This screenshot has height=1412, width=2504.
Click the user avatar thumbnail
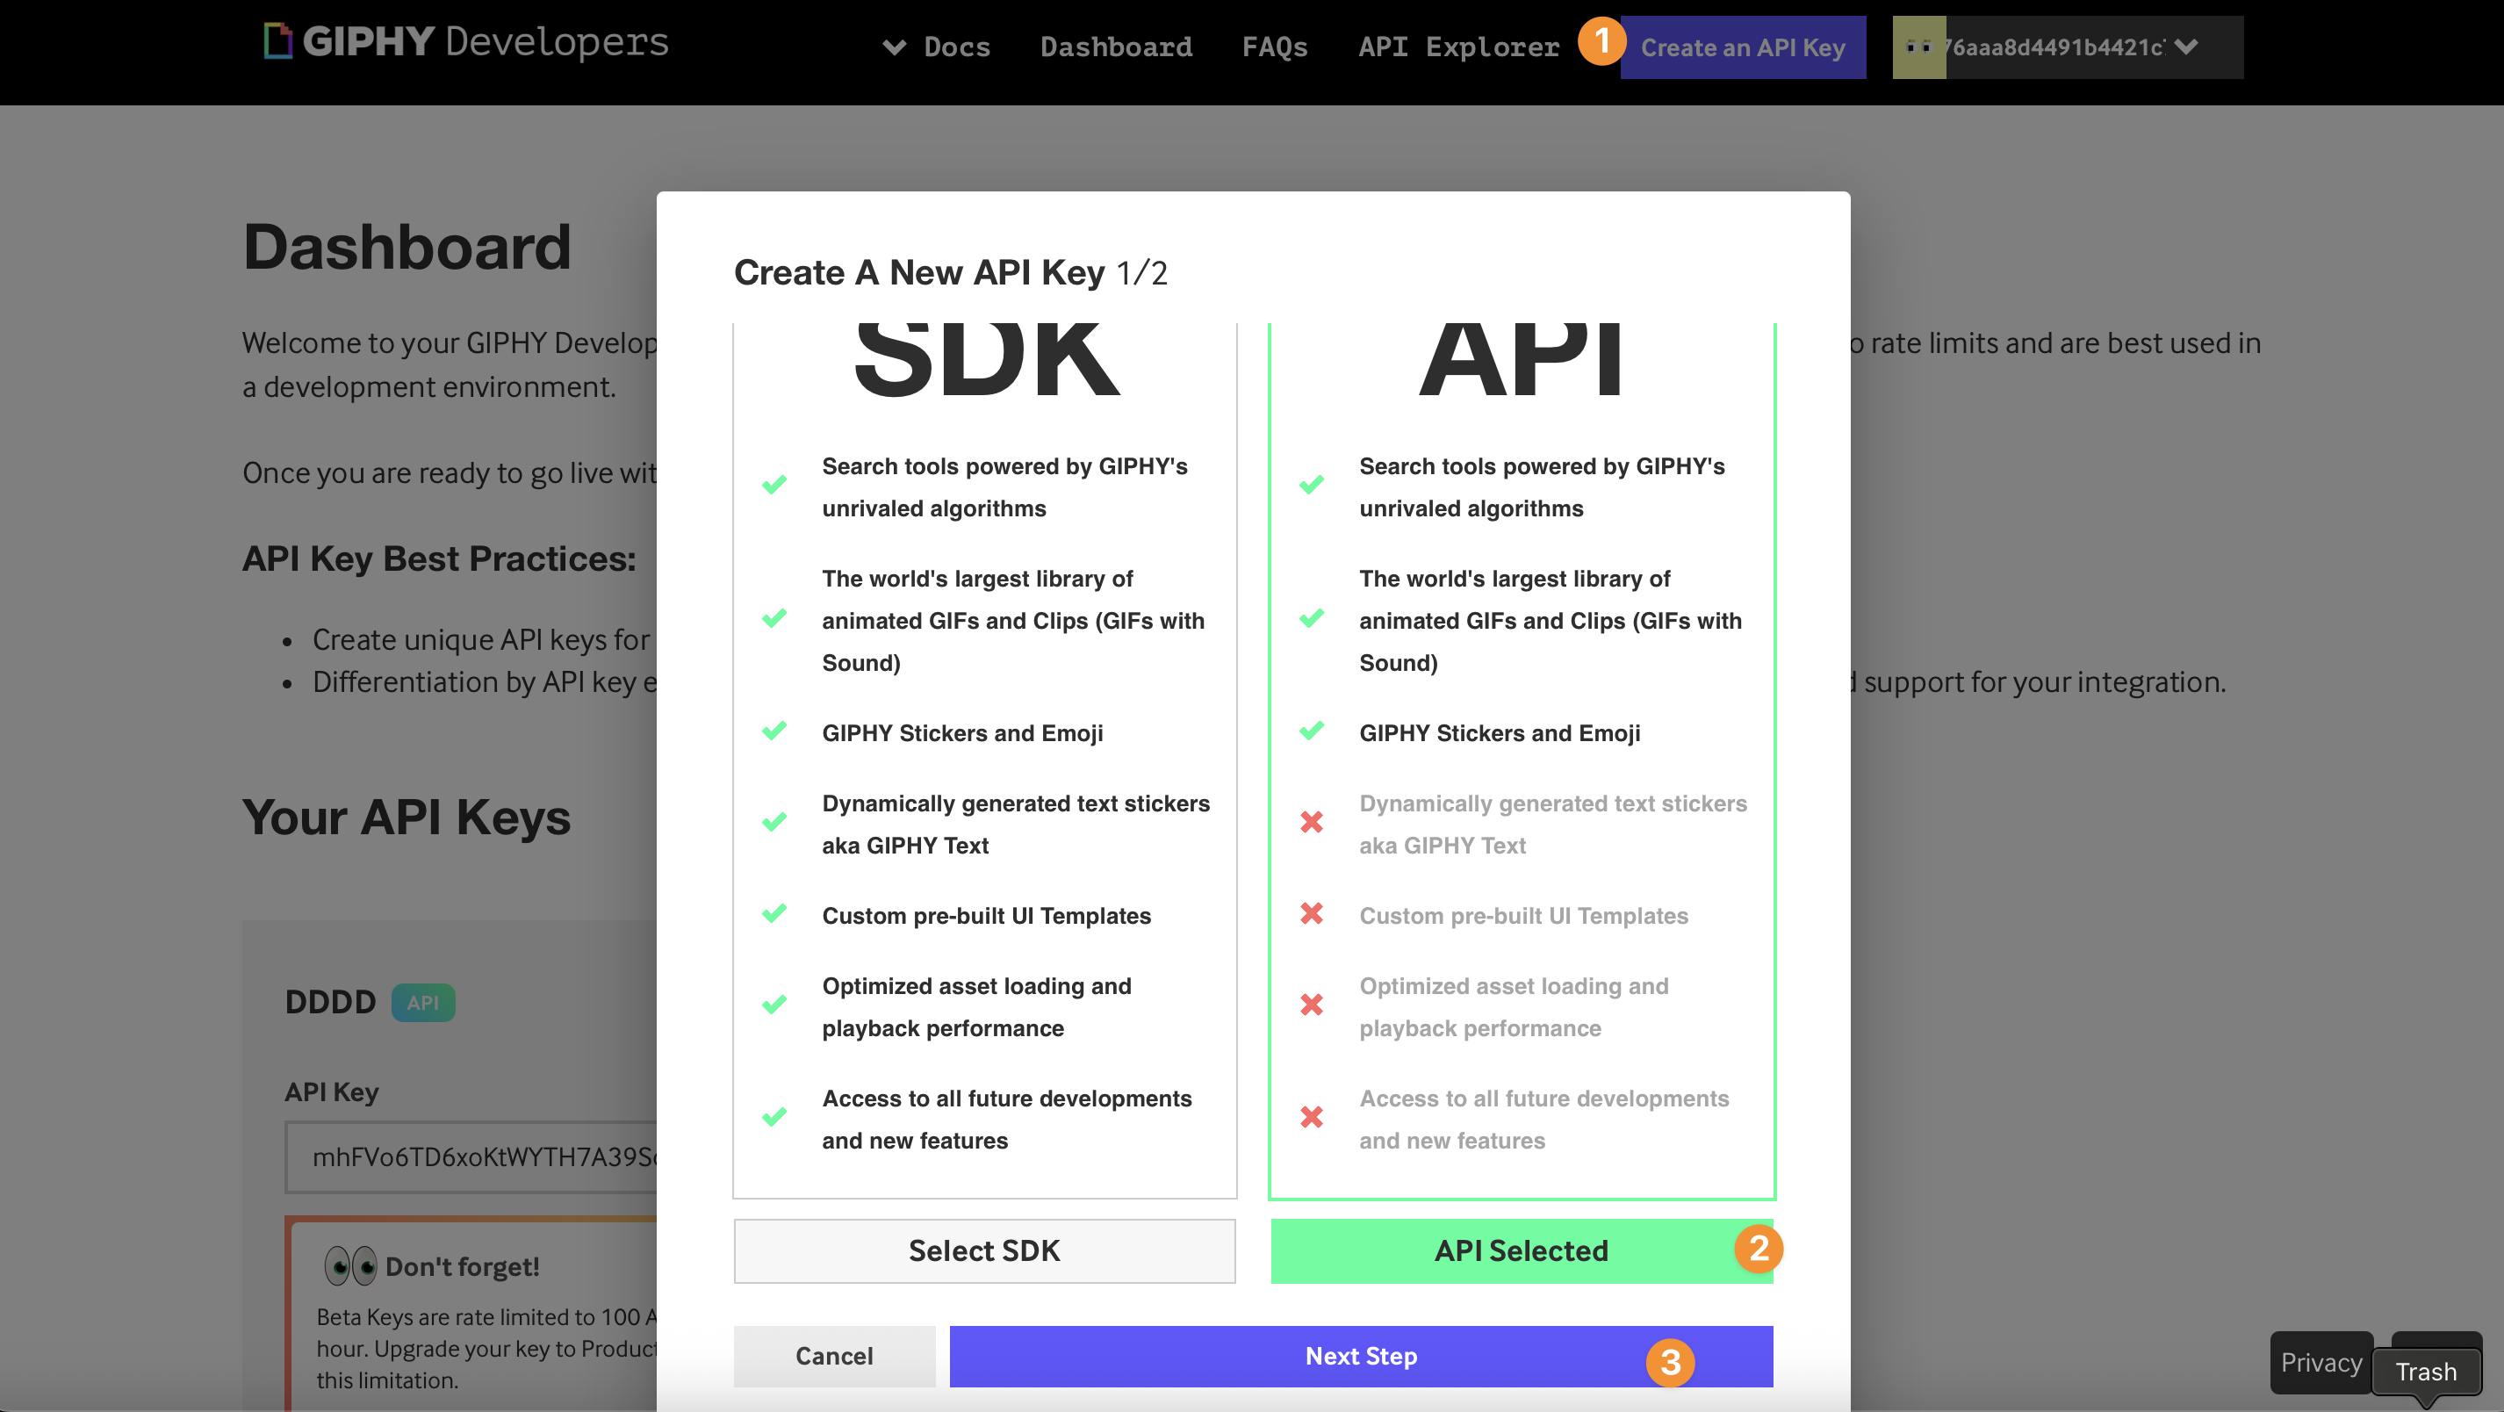point(1919,47)
